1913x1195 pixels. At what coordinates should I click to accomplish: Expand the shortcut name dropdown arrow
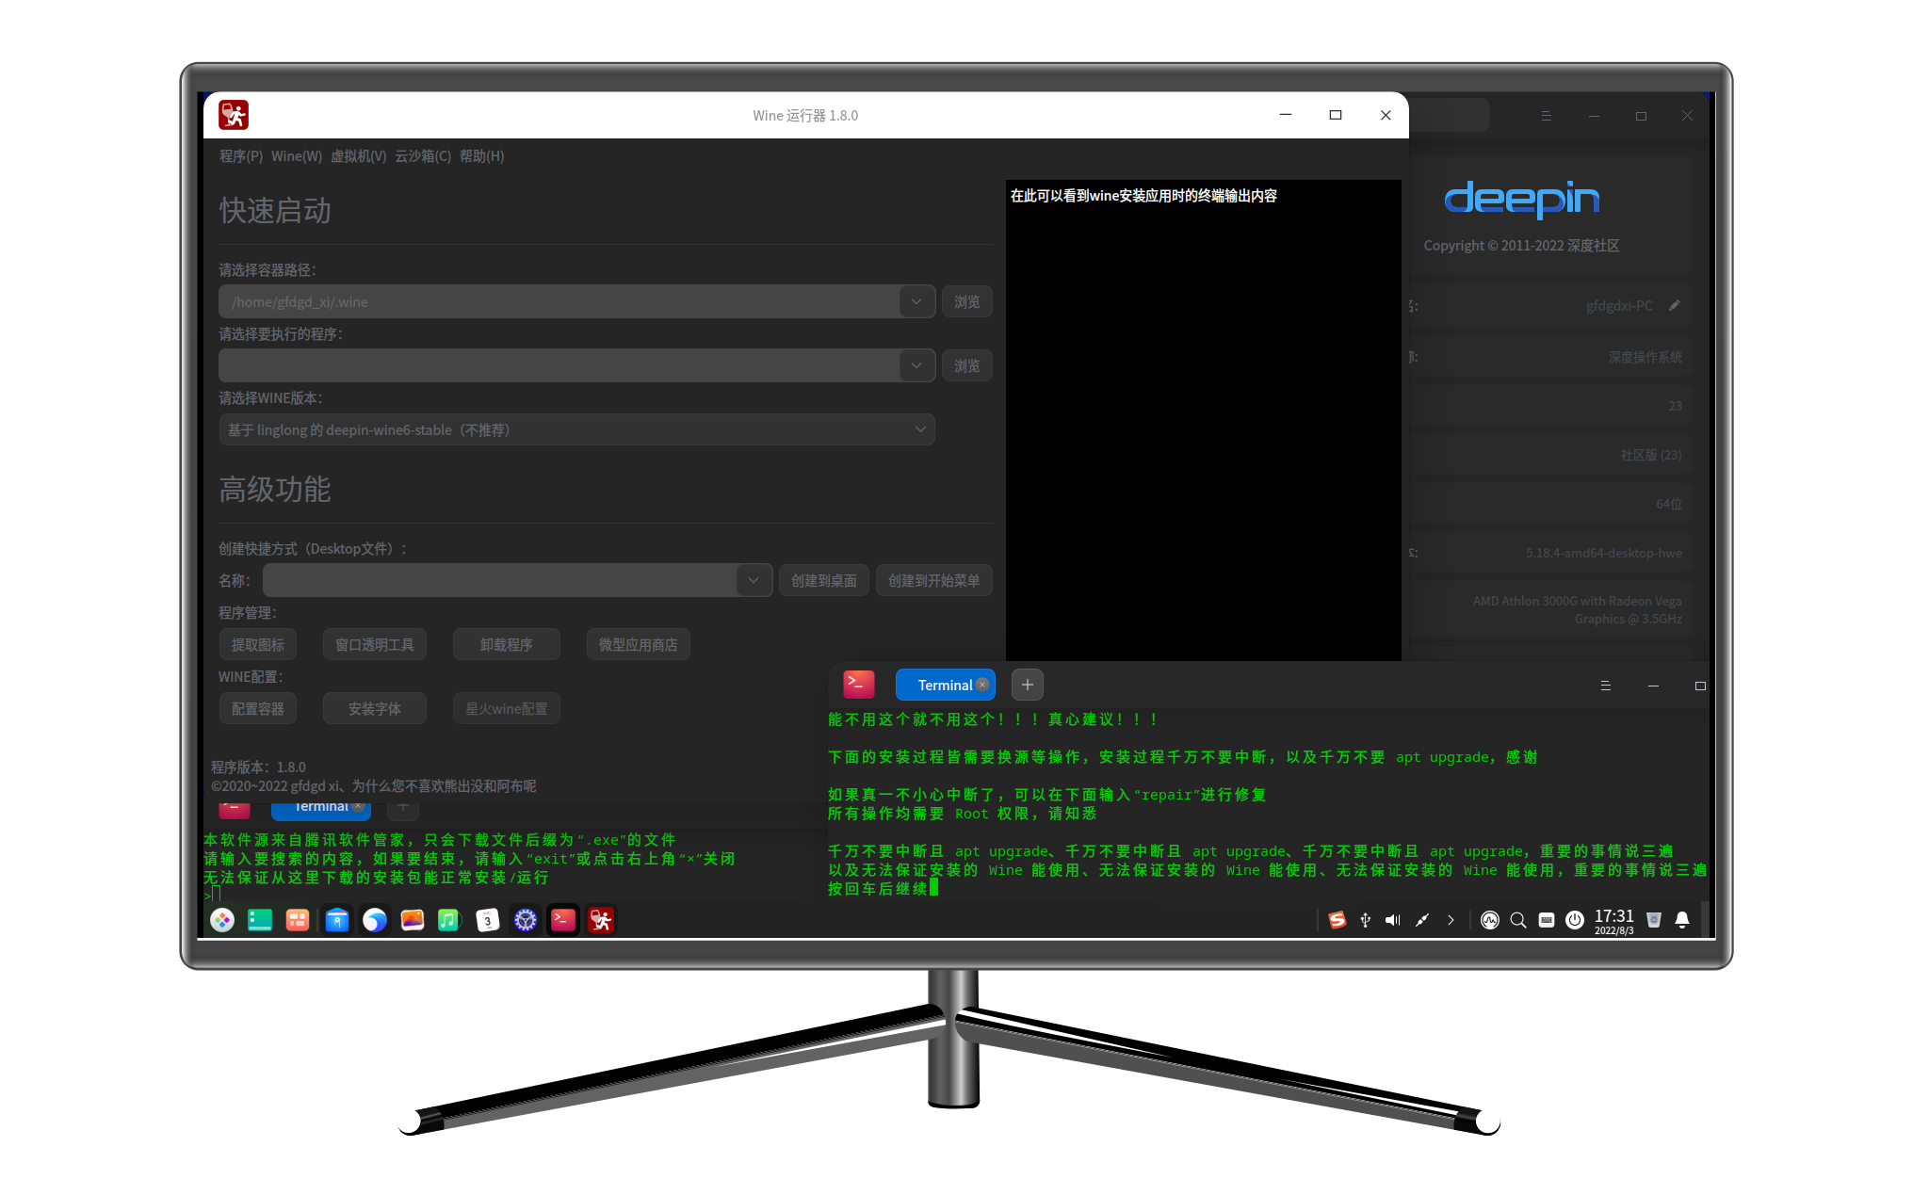(754, 580)
